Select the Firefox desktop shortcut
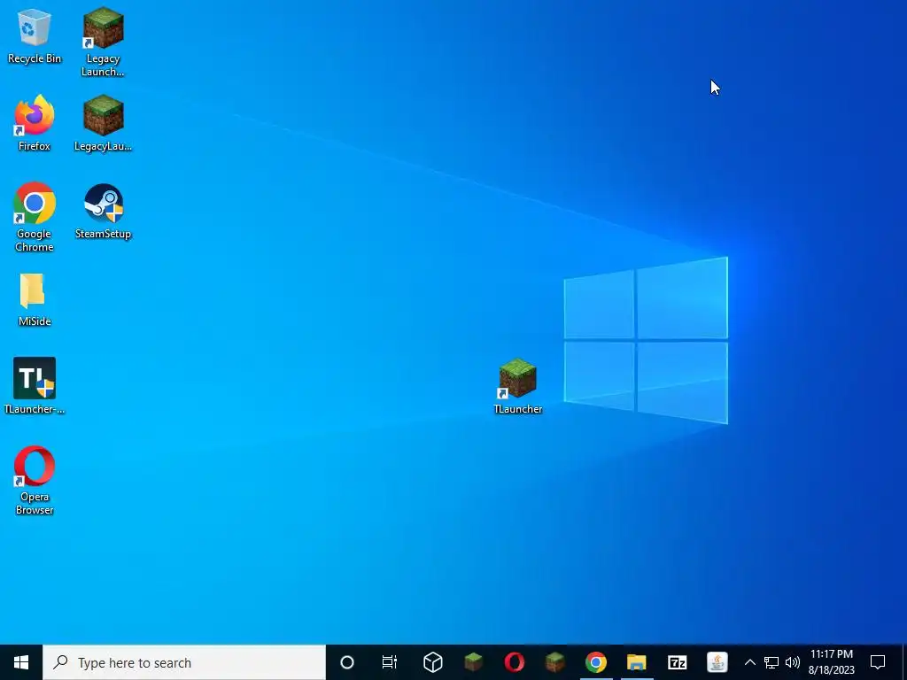 pos(35,123)
